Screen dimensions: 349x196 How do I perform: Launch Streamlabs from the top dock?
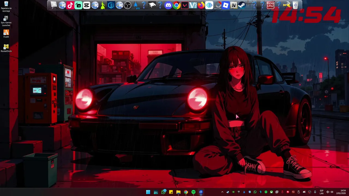pyautogui.click(x=78, y=5)
